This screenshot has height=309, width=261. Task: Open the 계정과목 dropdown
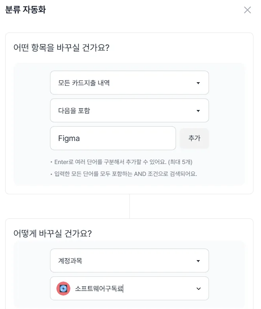pyautogui.click(x=130, y=261)
